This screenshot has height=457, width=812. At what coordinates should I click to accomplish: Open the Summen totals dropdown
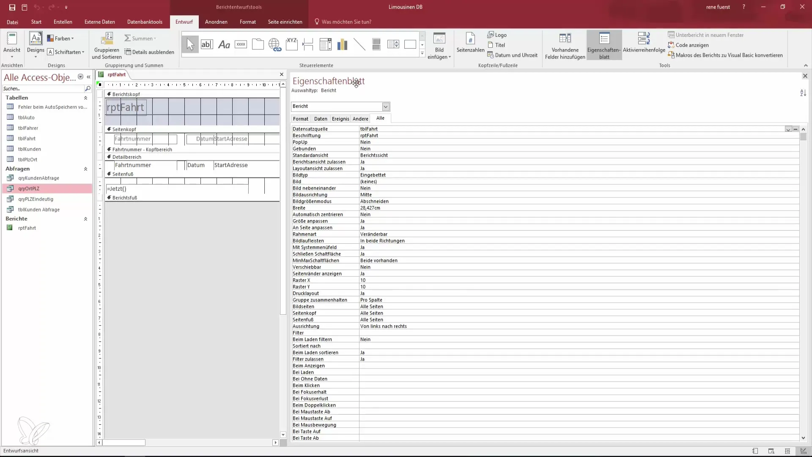tap(140, 39)
